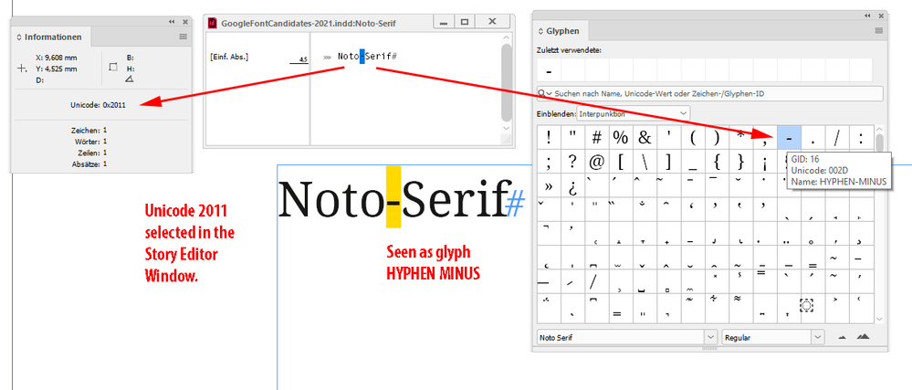Click the InDesign document icon in title bar

213,23
